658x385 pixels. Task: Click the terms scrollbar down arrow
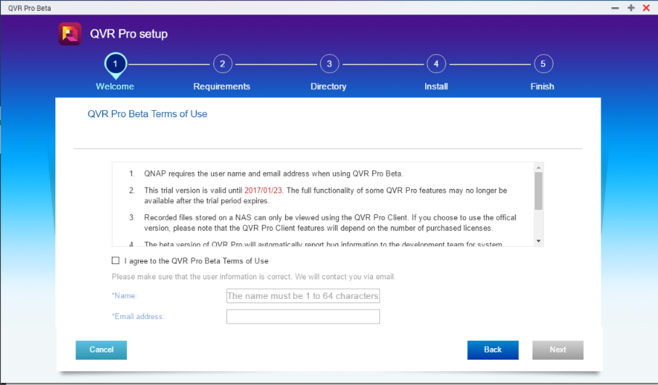pos(538,242)
